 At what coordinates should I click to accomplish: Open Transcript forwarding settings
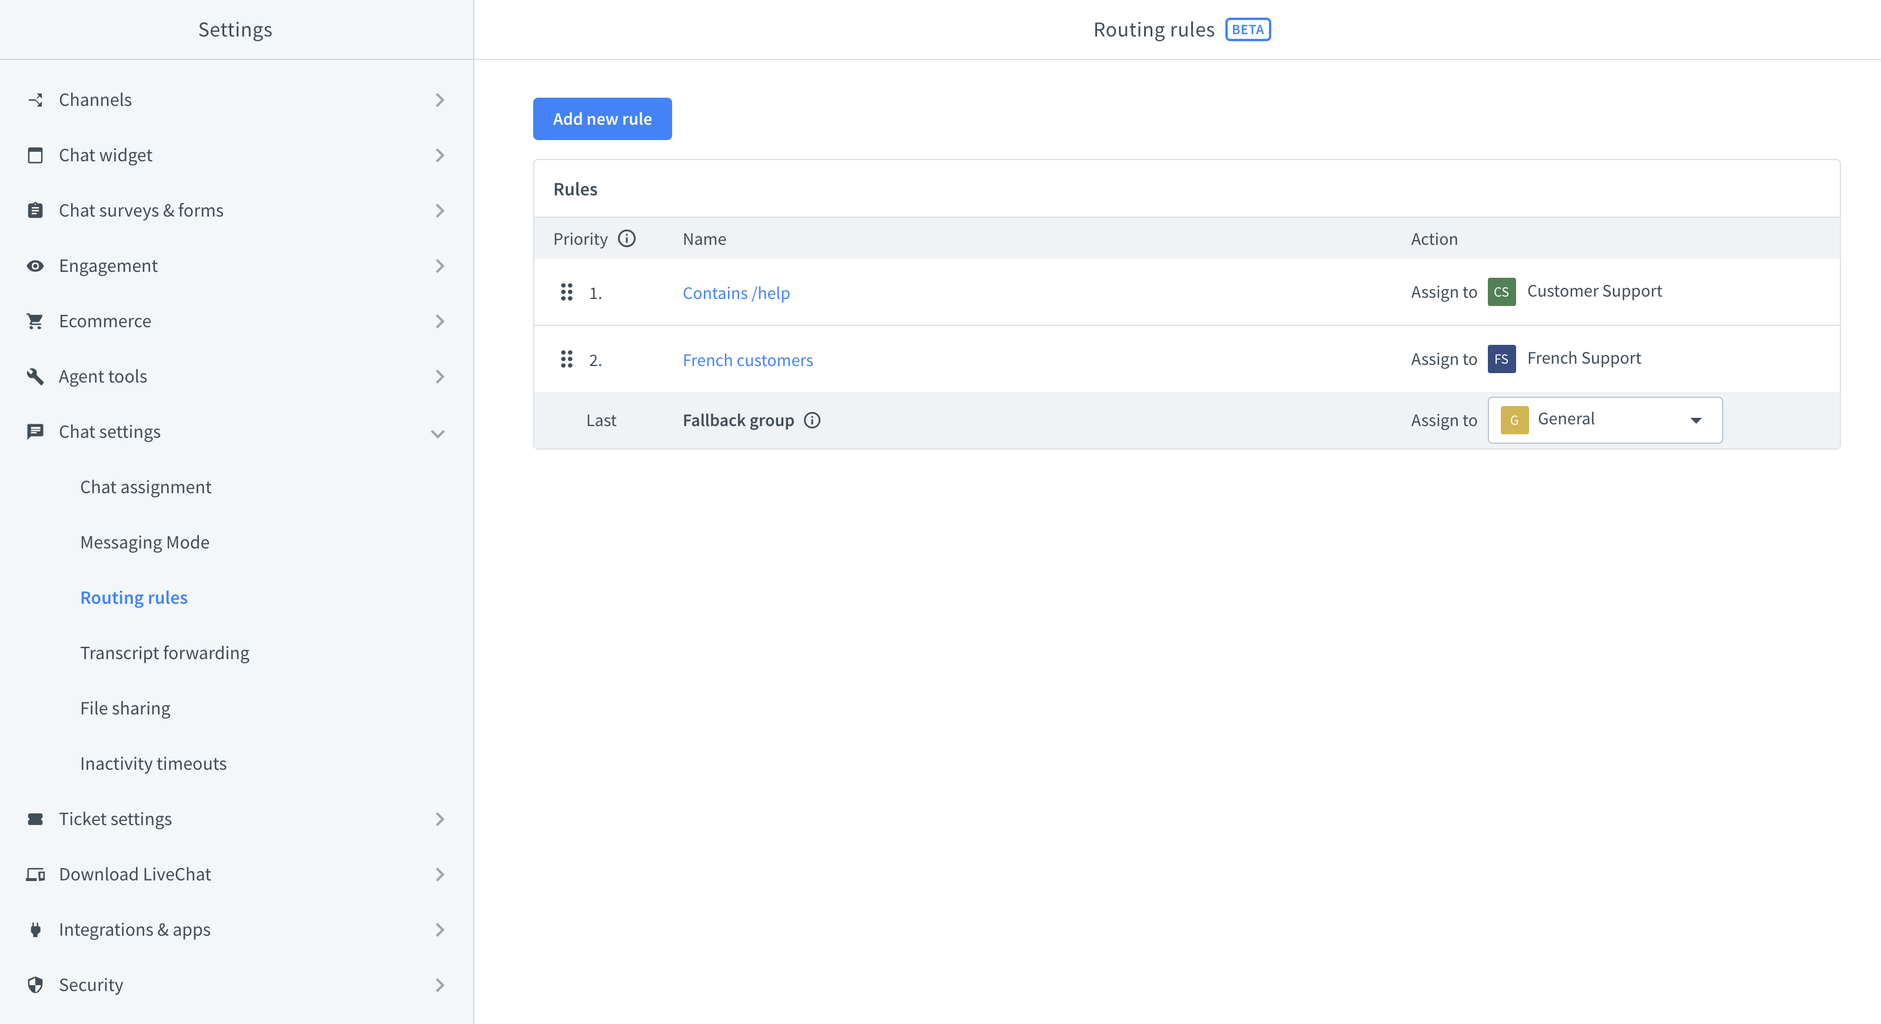pos(164,653)
